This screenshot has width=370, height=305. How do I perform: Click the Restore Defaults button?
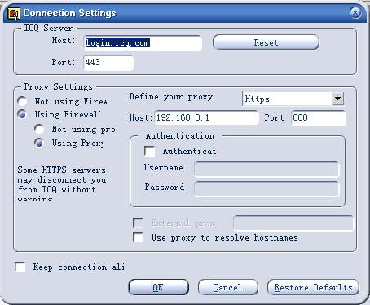tap(313, 287)
